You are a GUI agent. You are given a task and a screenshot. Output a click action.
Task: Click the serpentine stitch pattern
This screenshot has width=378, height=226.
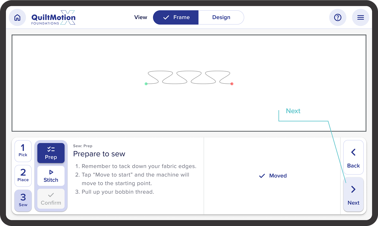pyautogui.click(x=189, y=77)
